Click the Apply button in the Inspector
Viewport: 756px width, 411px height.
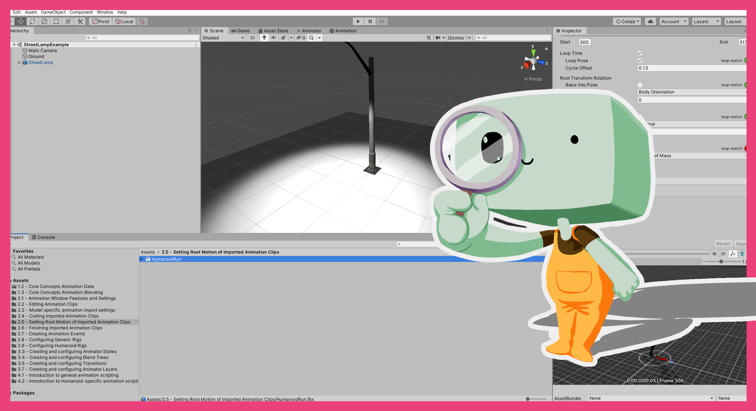[742, 243]
